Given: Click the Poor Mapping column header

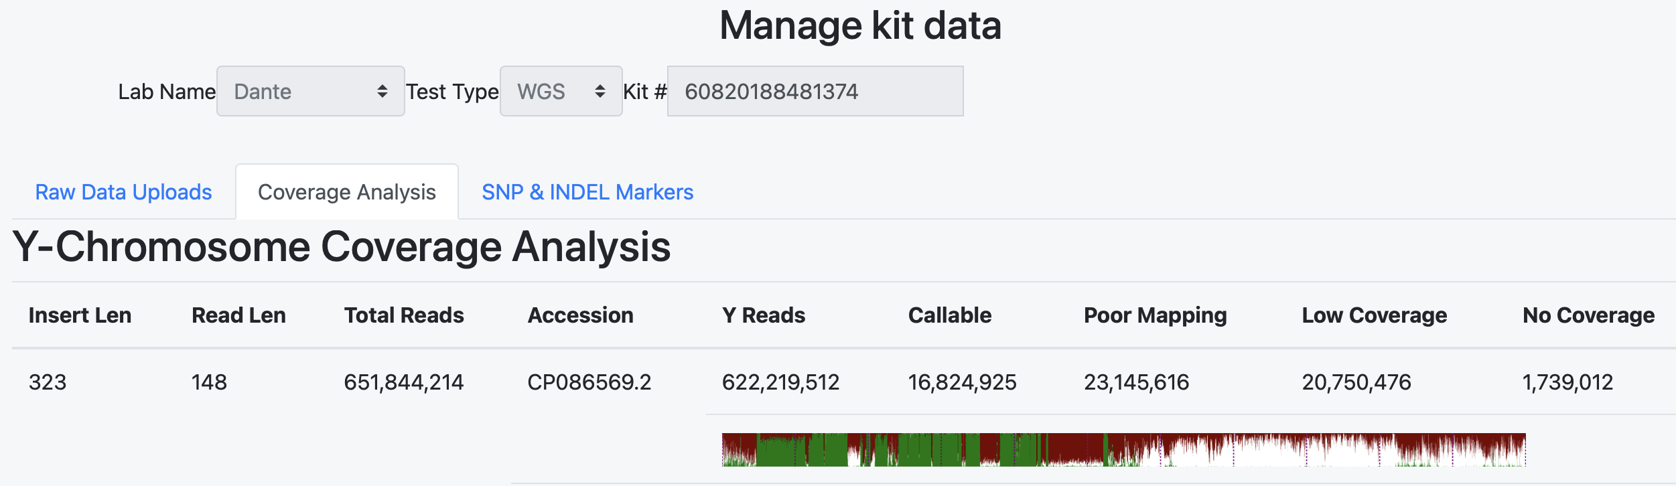Looking at the screenshot, I should [x=1156, y=315].
